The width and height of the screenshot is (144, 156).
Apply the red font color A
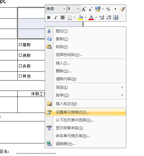(91, 18)
